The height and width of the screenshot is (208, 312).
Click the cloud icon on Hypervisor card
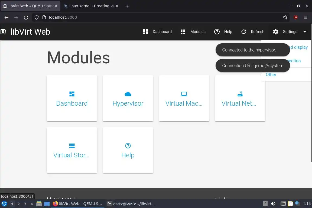128,94
